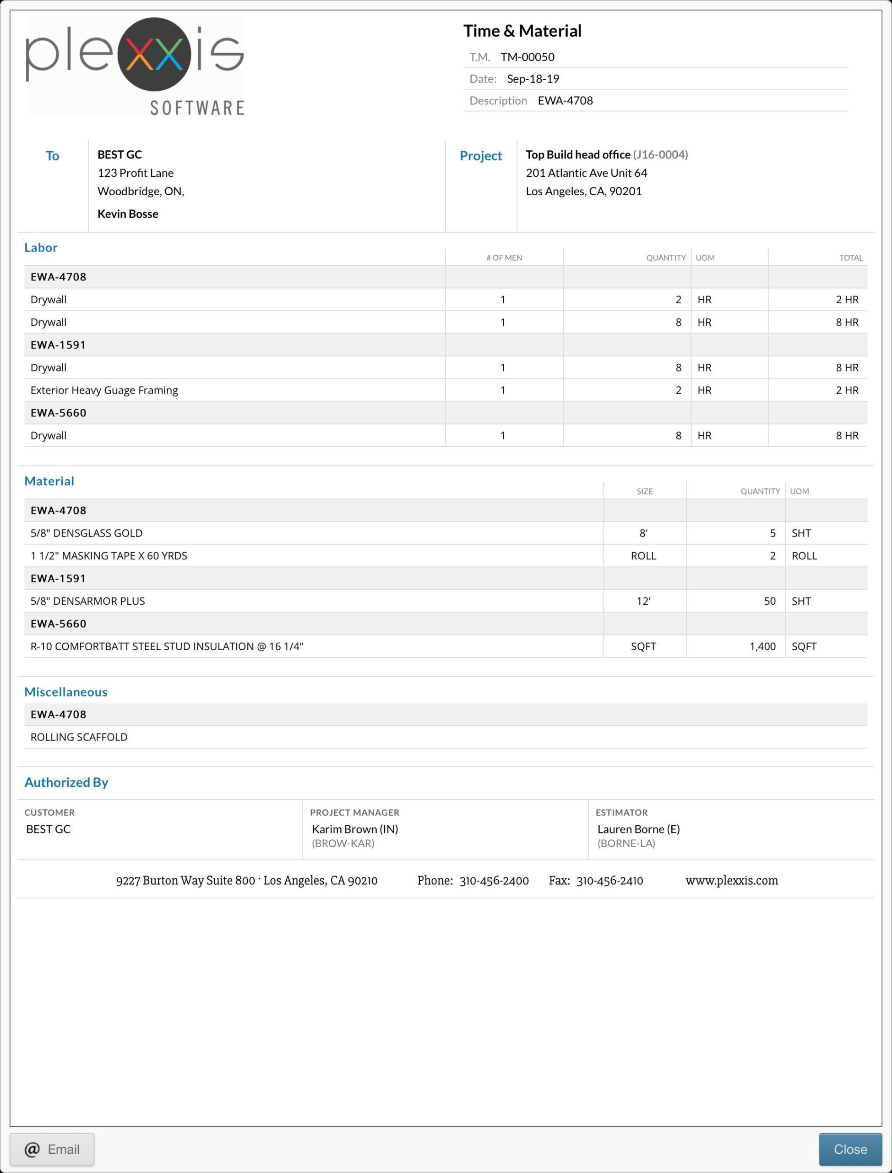Click the @ icon on Email button
Screen dimensions: 892x1173
32,1149
